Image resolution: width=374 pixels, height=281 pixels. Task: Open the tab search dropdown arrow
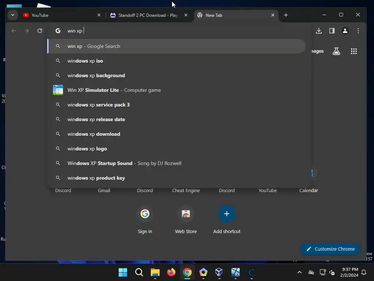click(13, 15)
